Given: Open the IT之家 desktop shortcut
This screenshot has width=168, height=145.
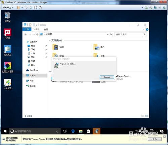Looking at the screenshot, I should coord(7,34).
